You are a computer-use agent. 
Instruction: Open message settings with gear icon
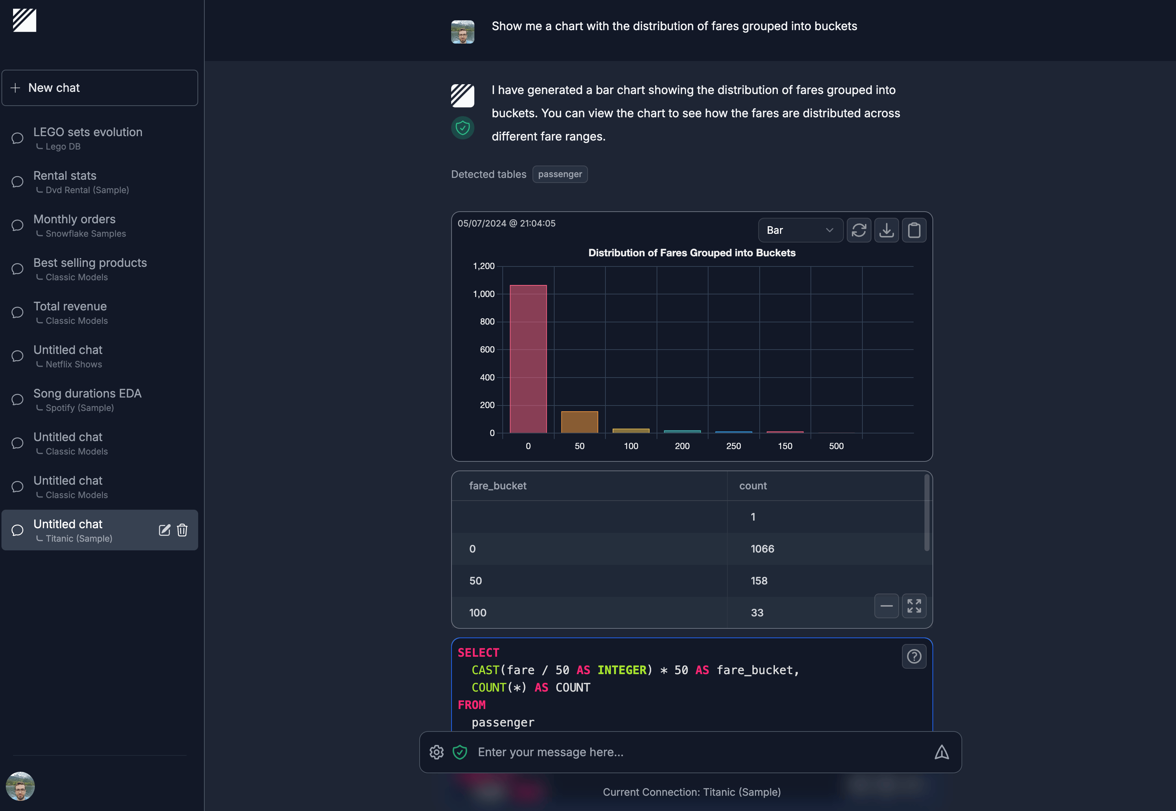pos(436,752)
